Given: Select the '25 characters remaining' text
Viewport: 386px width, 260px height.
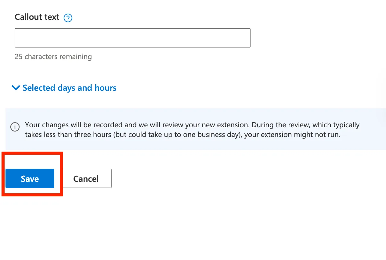Looking at the screenshot, I should pos(53,57).
